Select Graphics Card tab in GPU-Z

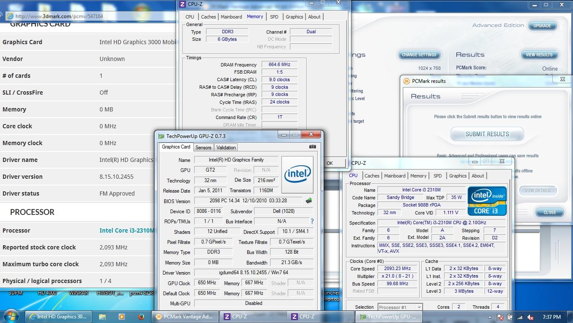pyautogui.click(x=176, y=147)
